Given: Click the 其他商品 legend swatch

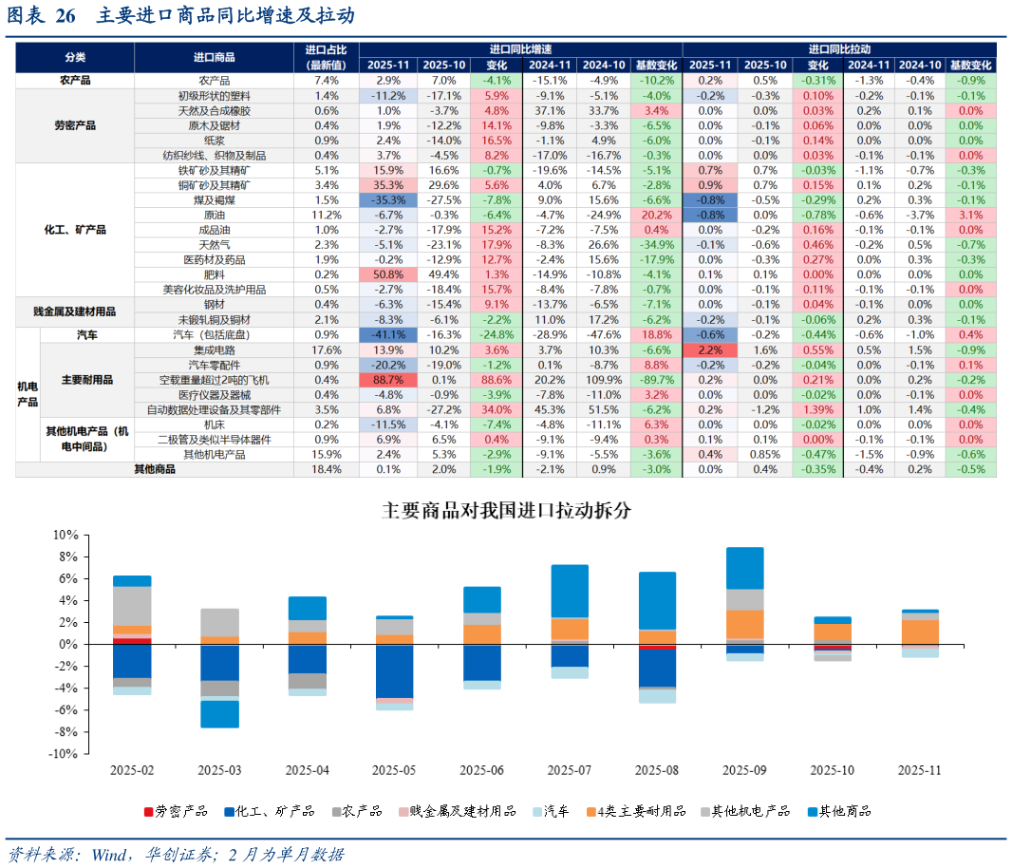Looking at the screenshot, I should (813, 812).
